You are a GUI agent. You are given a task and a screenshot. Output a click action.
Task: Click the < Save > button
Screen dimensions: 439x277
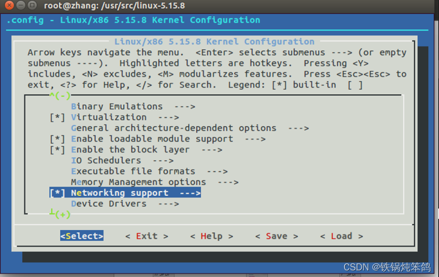[277, 236]
